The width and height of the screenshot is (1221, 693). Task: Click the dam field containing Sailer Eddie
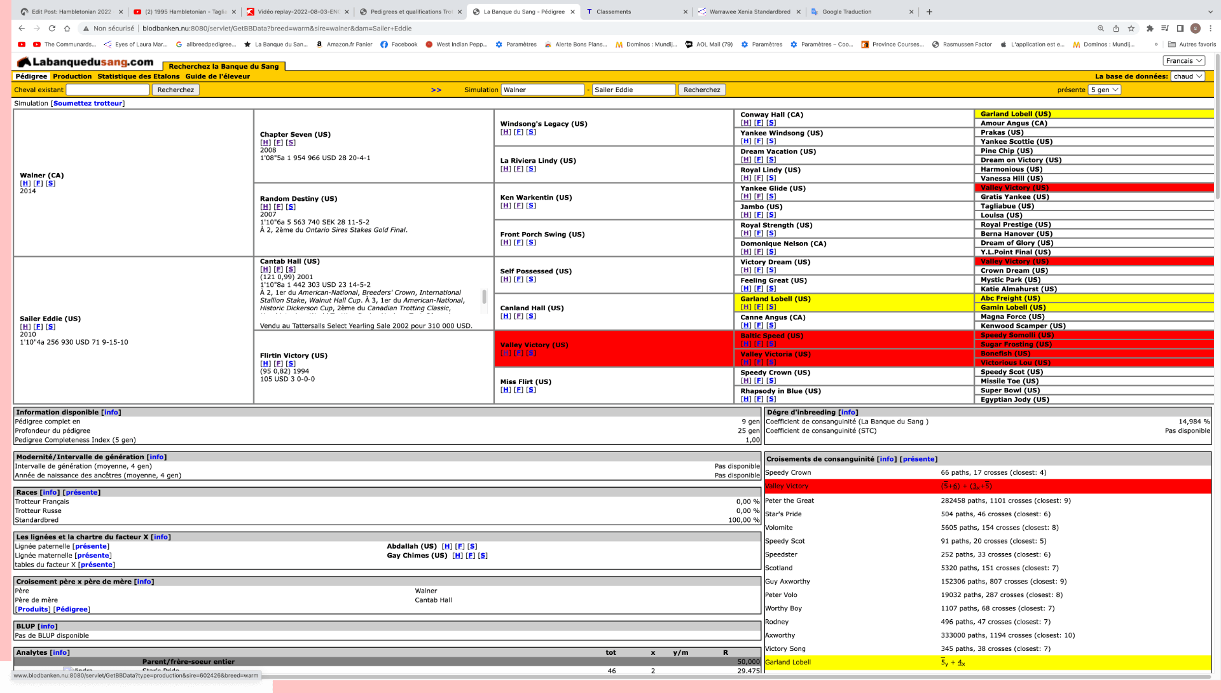[x=633, y=90]
